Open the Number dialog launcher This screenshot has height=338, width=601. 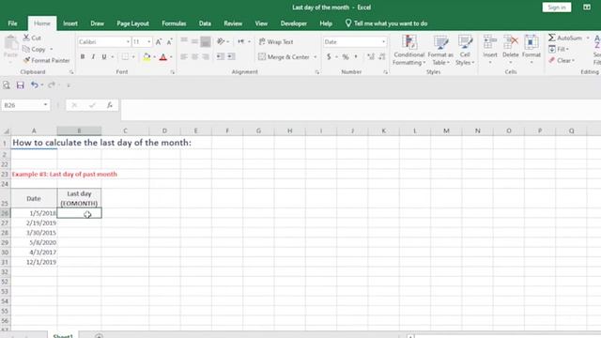385,72
